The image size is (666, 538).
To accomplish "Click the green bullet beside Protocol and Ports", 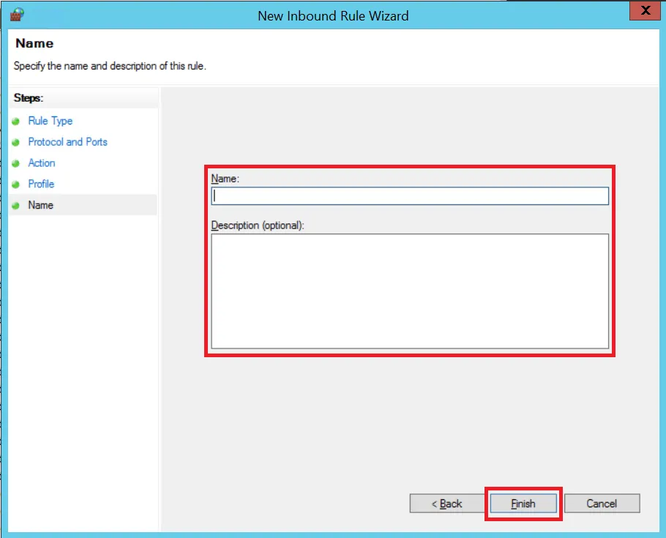I will pos(15,143).
